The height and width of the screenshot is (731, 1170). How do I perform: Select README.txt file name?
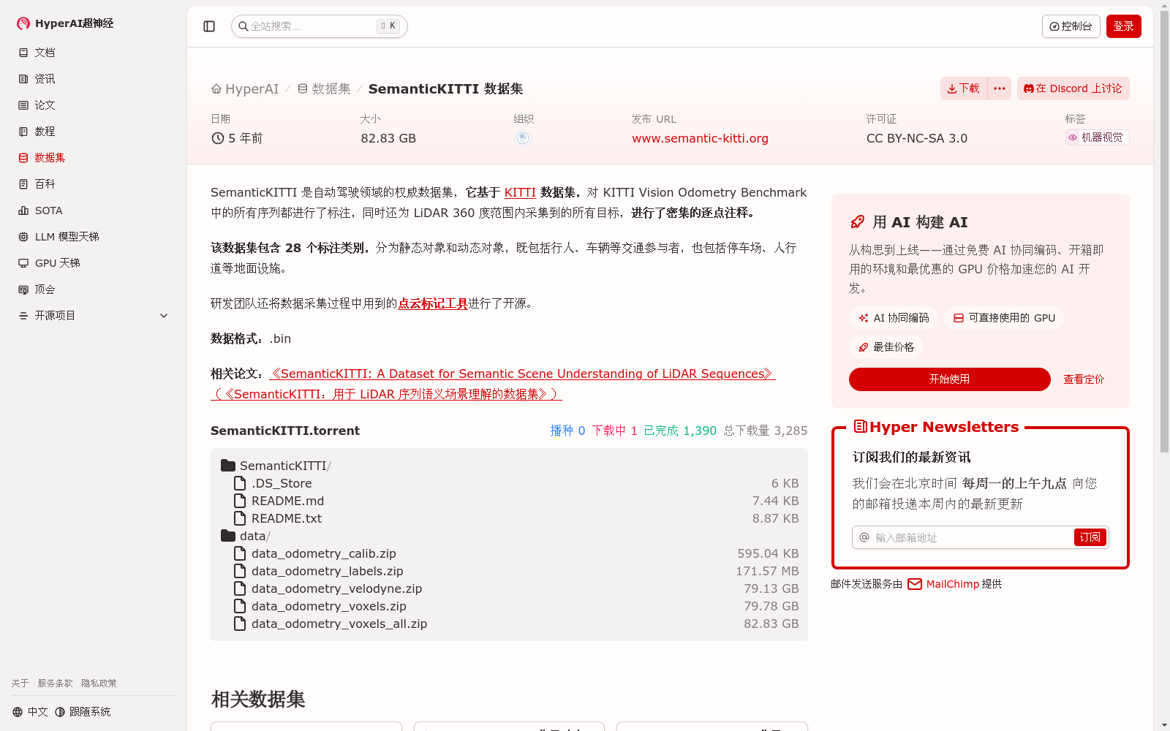[x=287, y=518]
